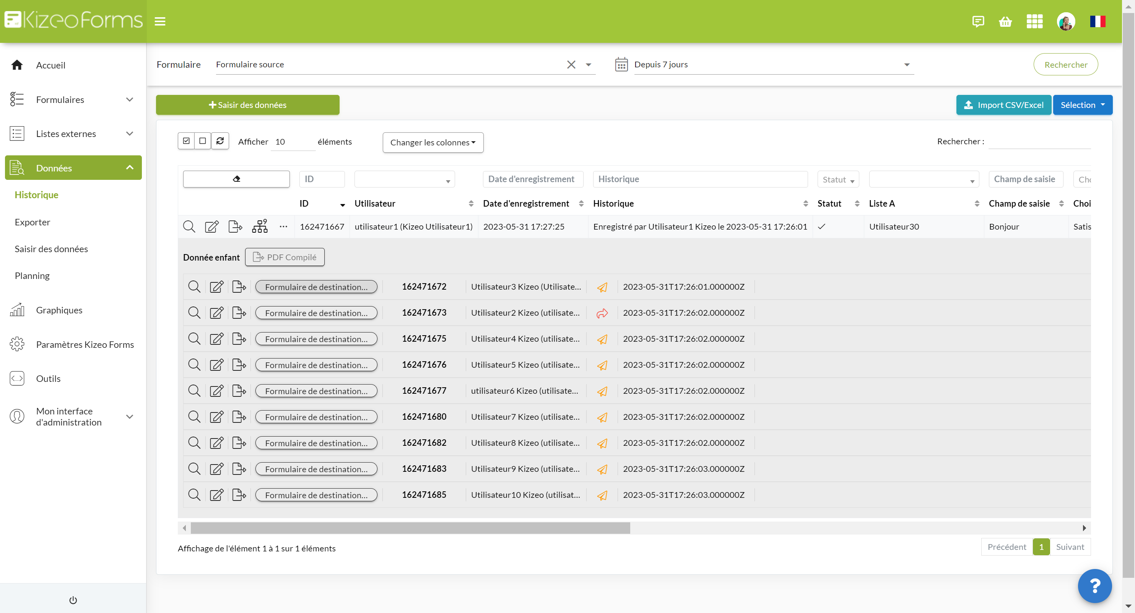Image resolution: width=1135 pixels, height=613 pixels.
Task: Open the shopping basket icon
Action: (x=1005, y=21)
